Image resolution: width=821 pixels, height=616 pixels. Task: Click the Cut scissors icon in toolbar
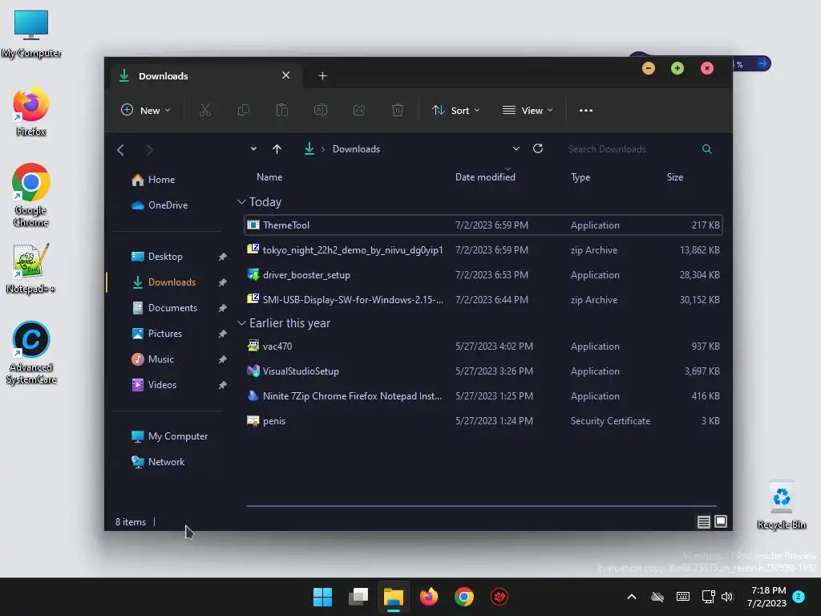204,110
